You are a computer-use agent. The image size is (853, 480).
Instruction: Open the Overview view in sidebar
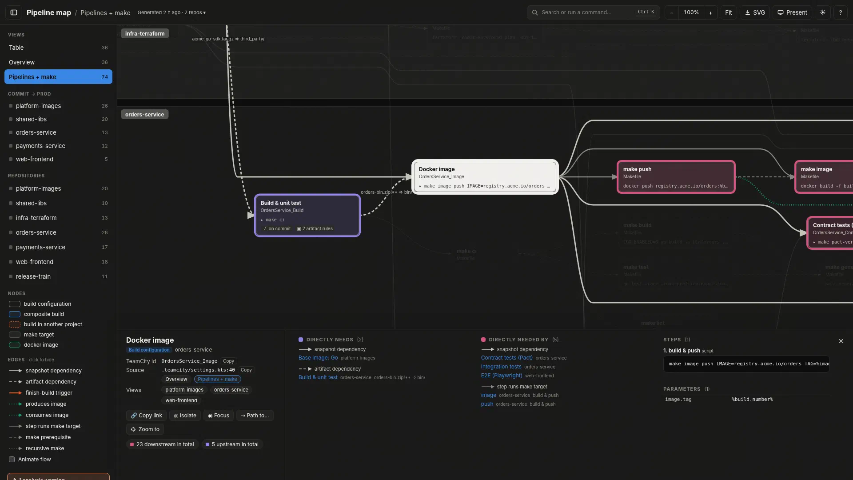click(x=58, y=62)
